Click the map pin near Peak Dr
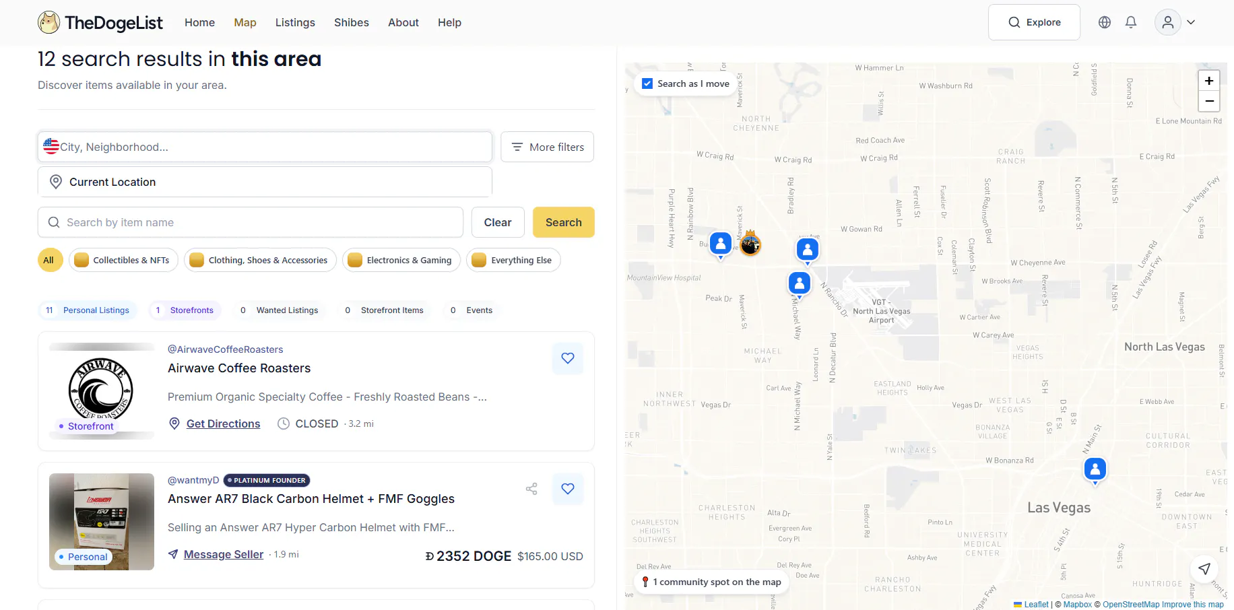Viewport: 1234px width, 610px height. click(800, 284)
